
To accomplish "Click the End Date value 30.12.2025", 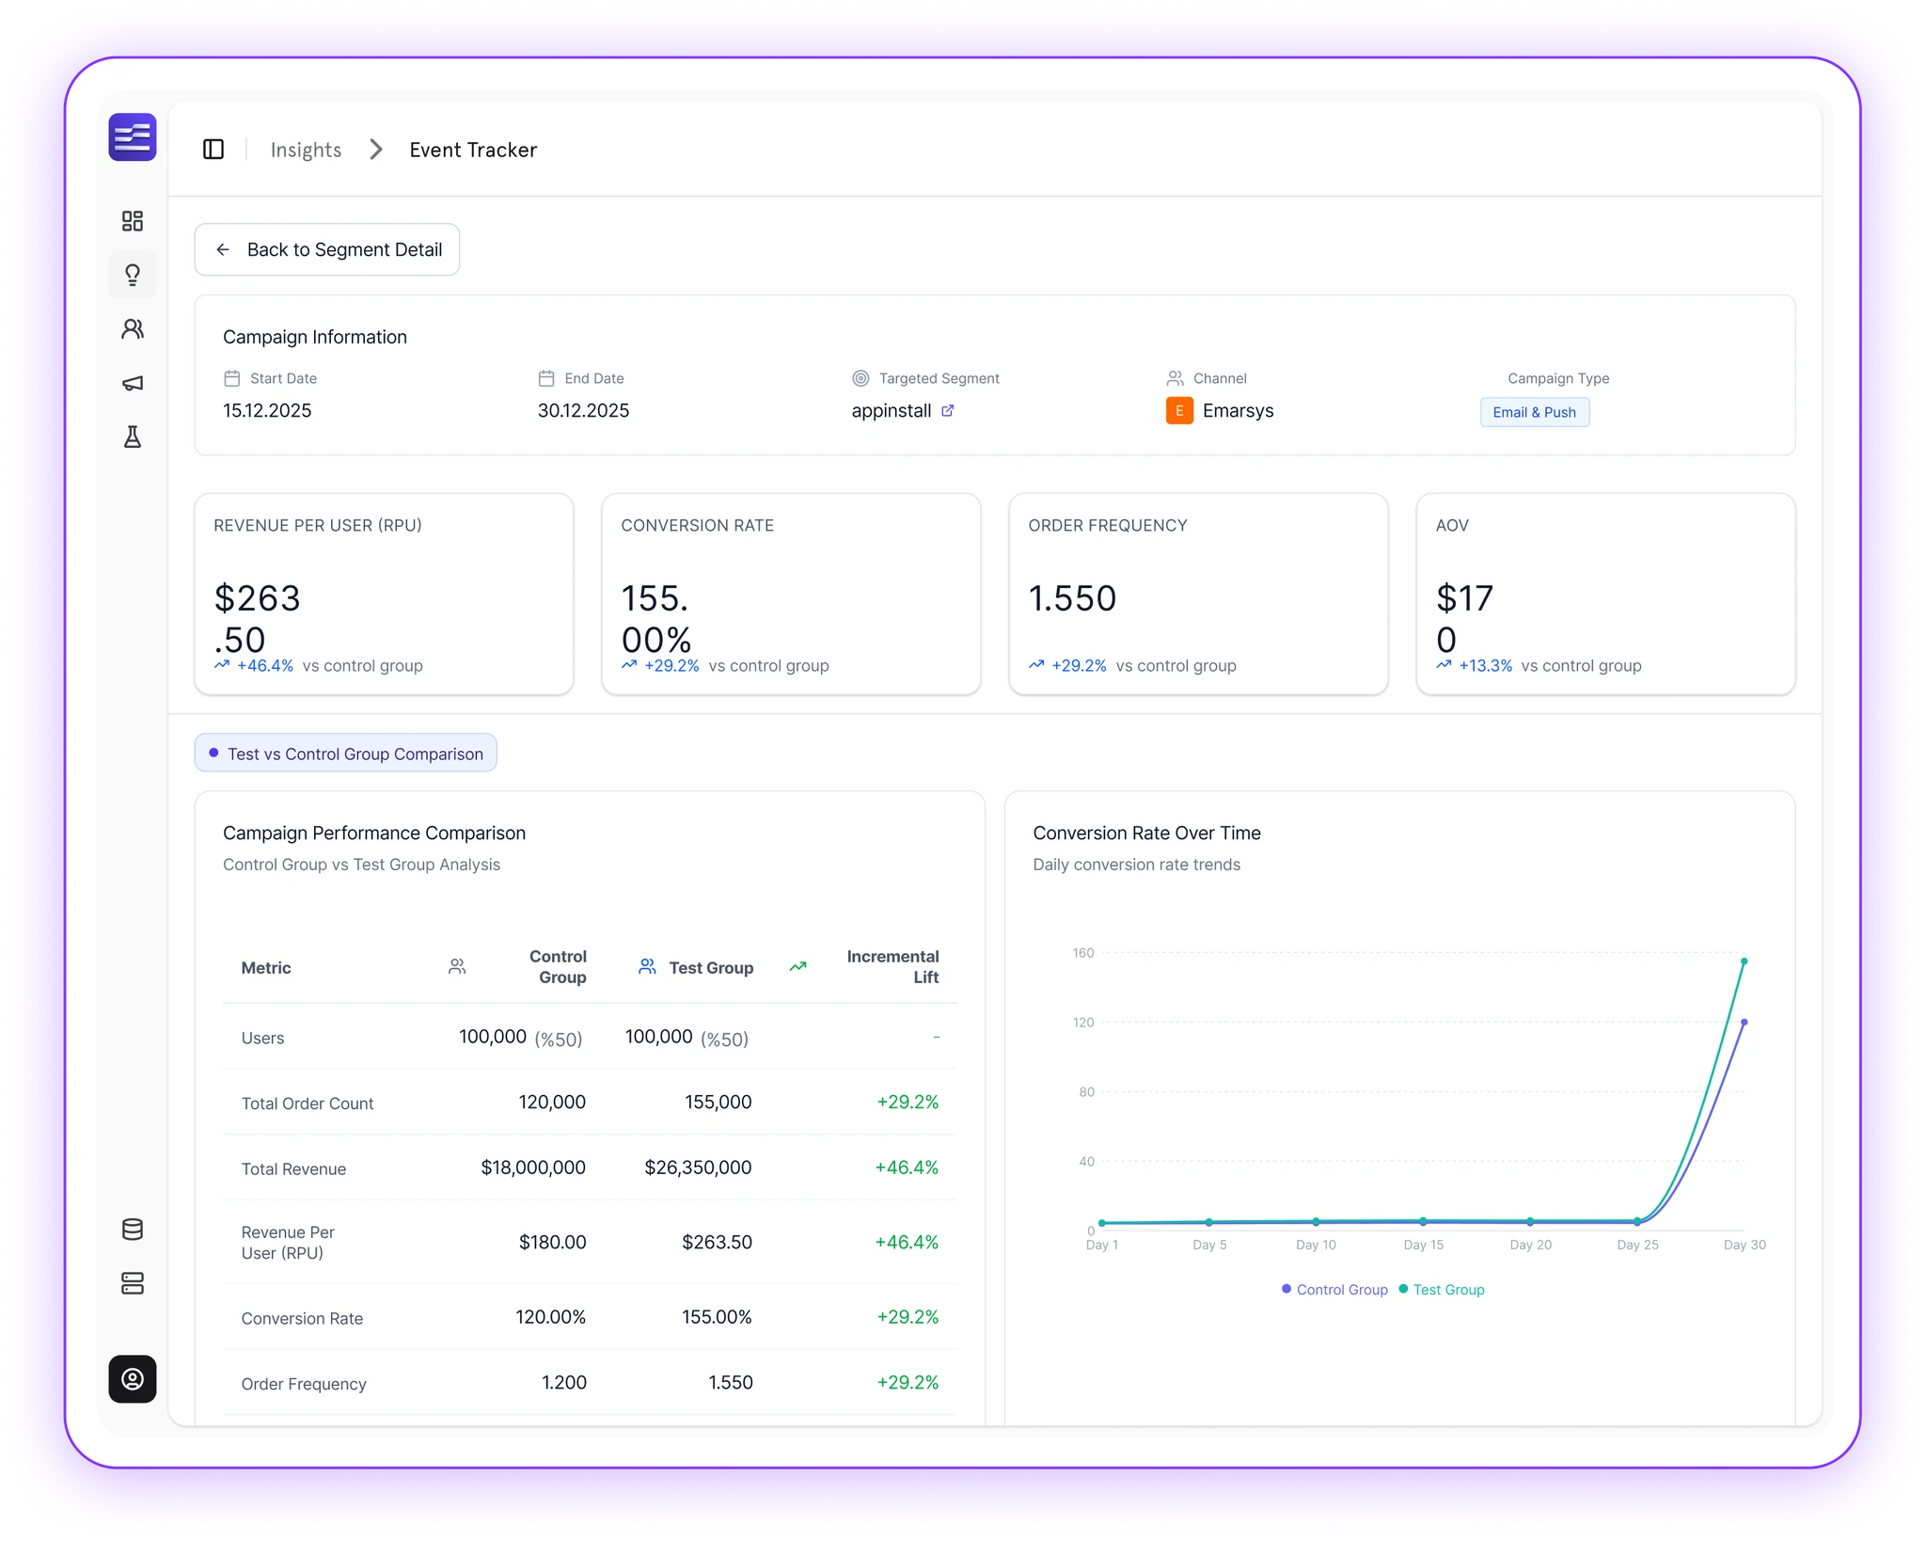I will tap(583, 411).
